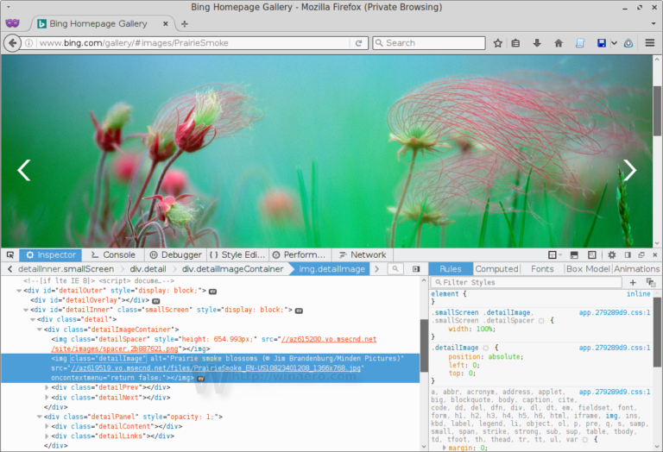Go back one page in Firefox
This screenshot has width=663, height=452.
click(x=12, y=42)
